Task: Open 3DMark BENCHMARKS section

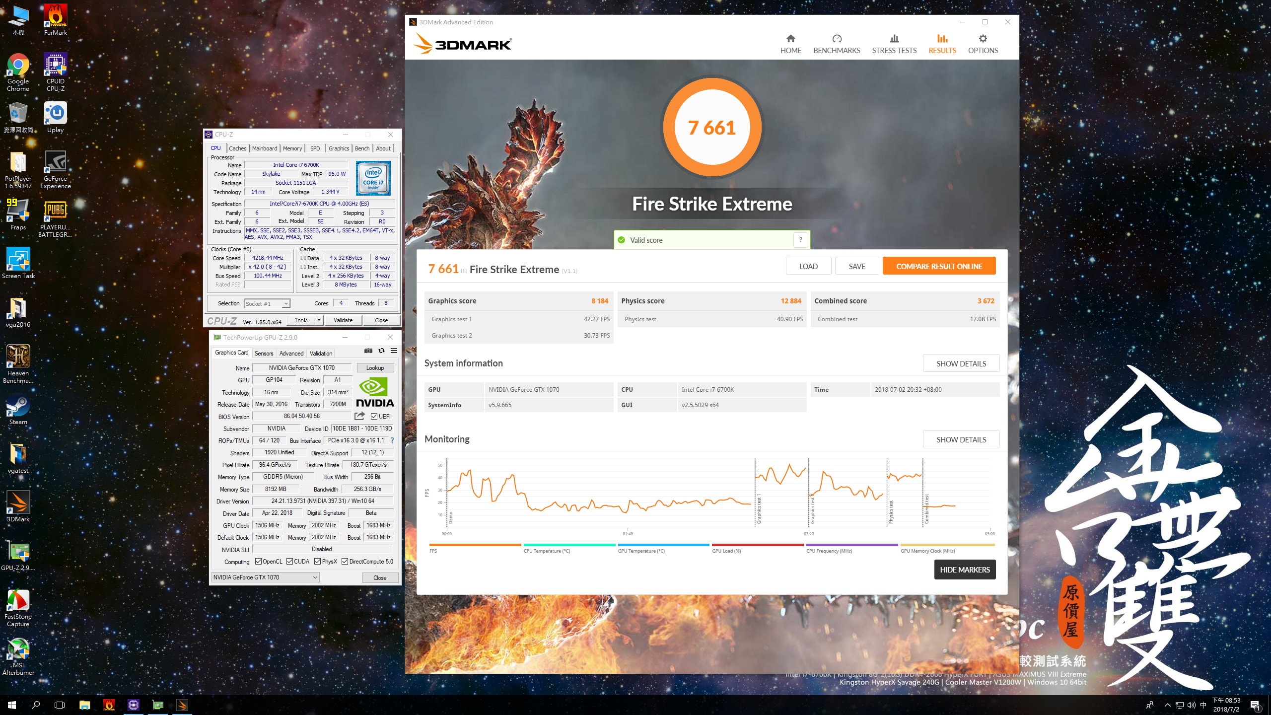Action: click(x=837, y=44)
